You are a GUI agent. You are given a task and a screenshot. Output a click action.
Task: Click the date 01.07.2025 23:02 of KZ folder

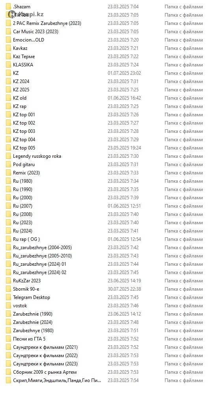124,73
